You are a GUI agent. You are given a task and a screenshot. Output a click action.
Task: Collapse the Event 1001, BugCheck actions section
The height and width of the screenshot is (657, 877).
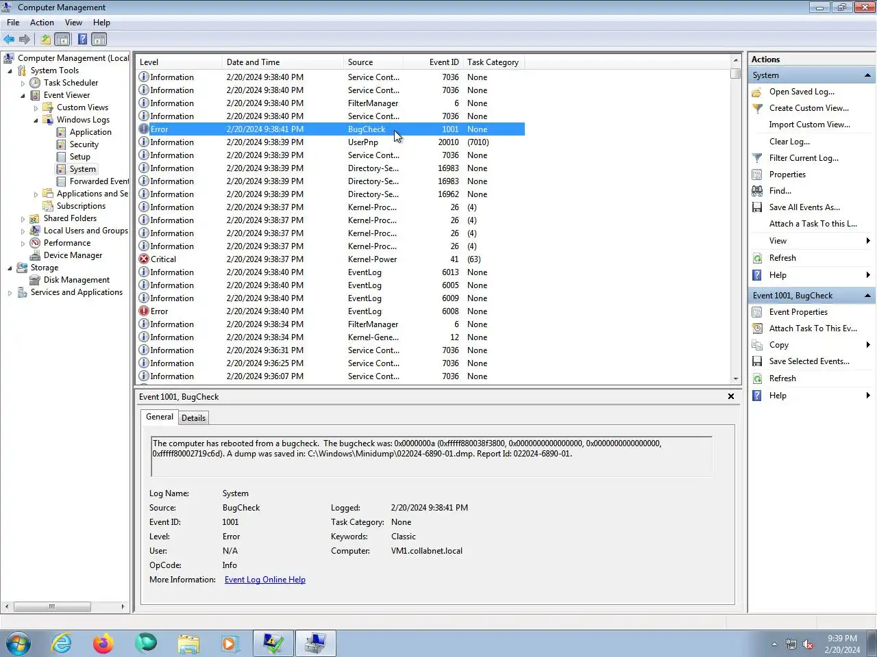click(867, 296)
